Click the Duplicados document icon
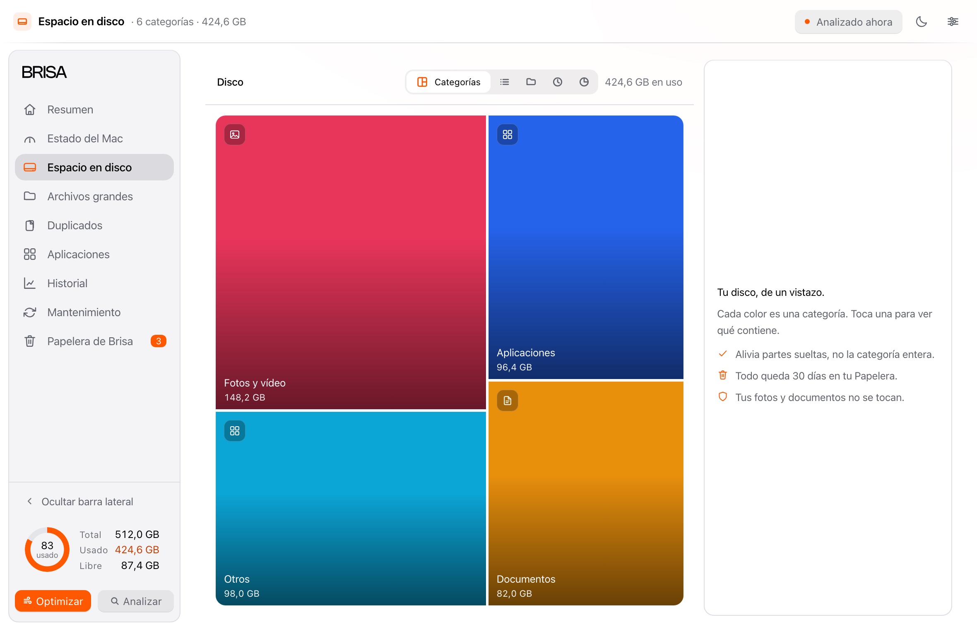 30,226
